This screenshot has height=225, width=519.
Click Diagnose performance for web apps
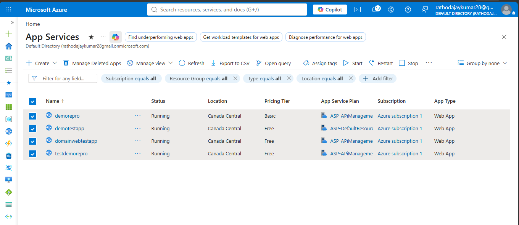(x=326, y=37)
